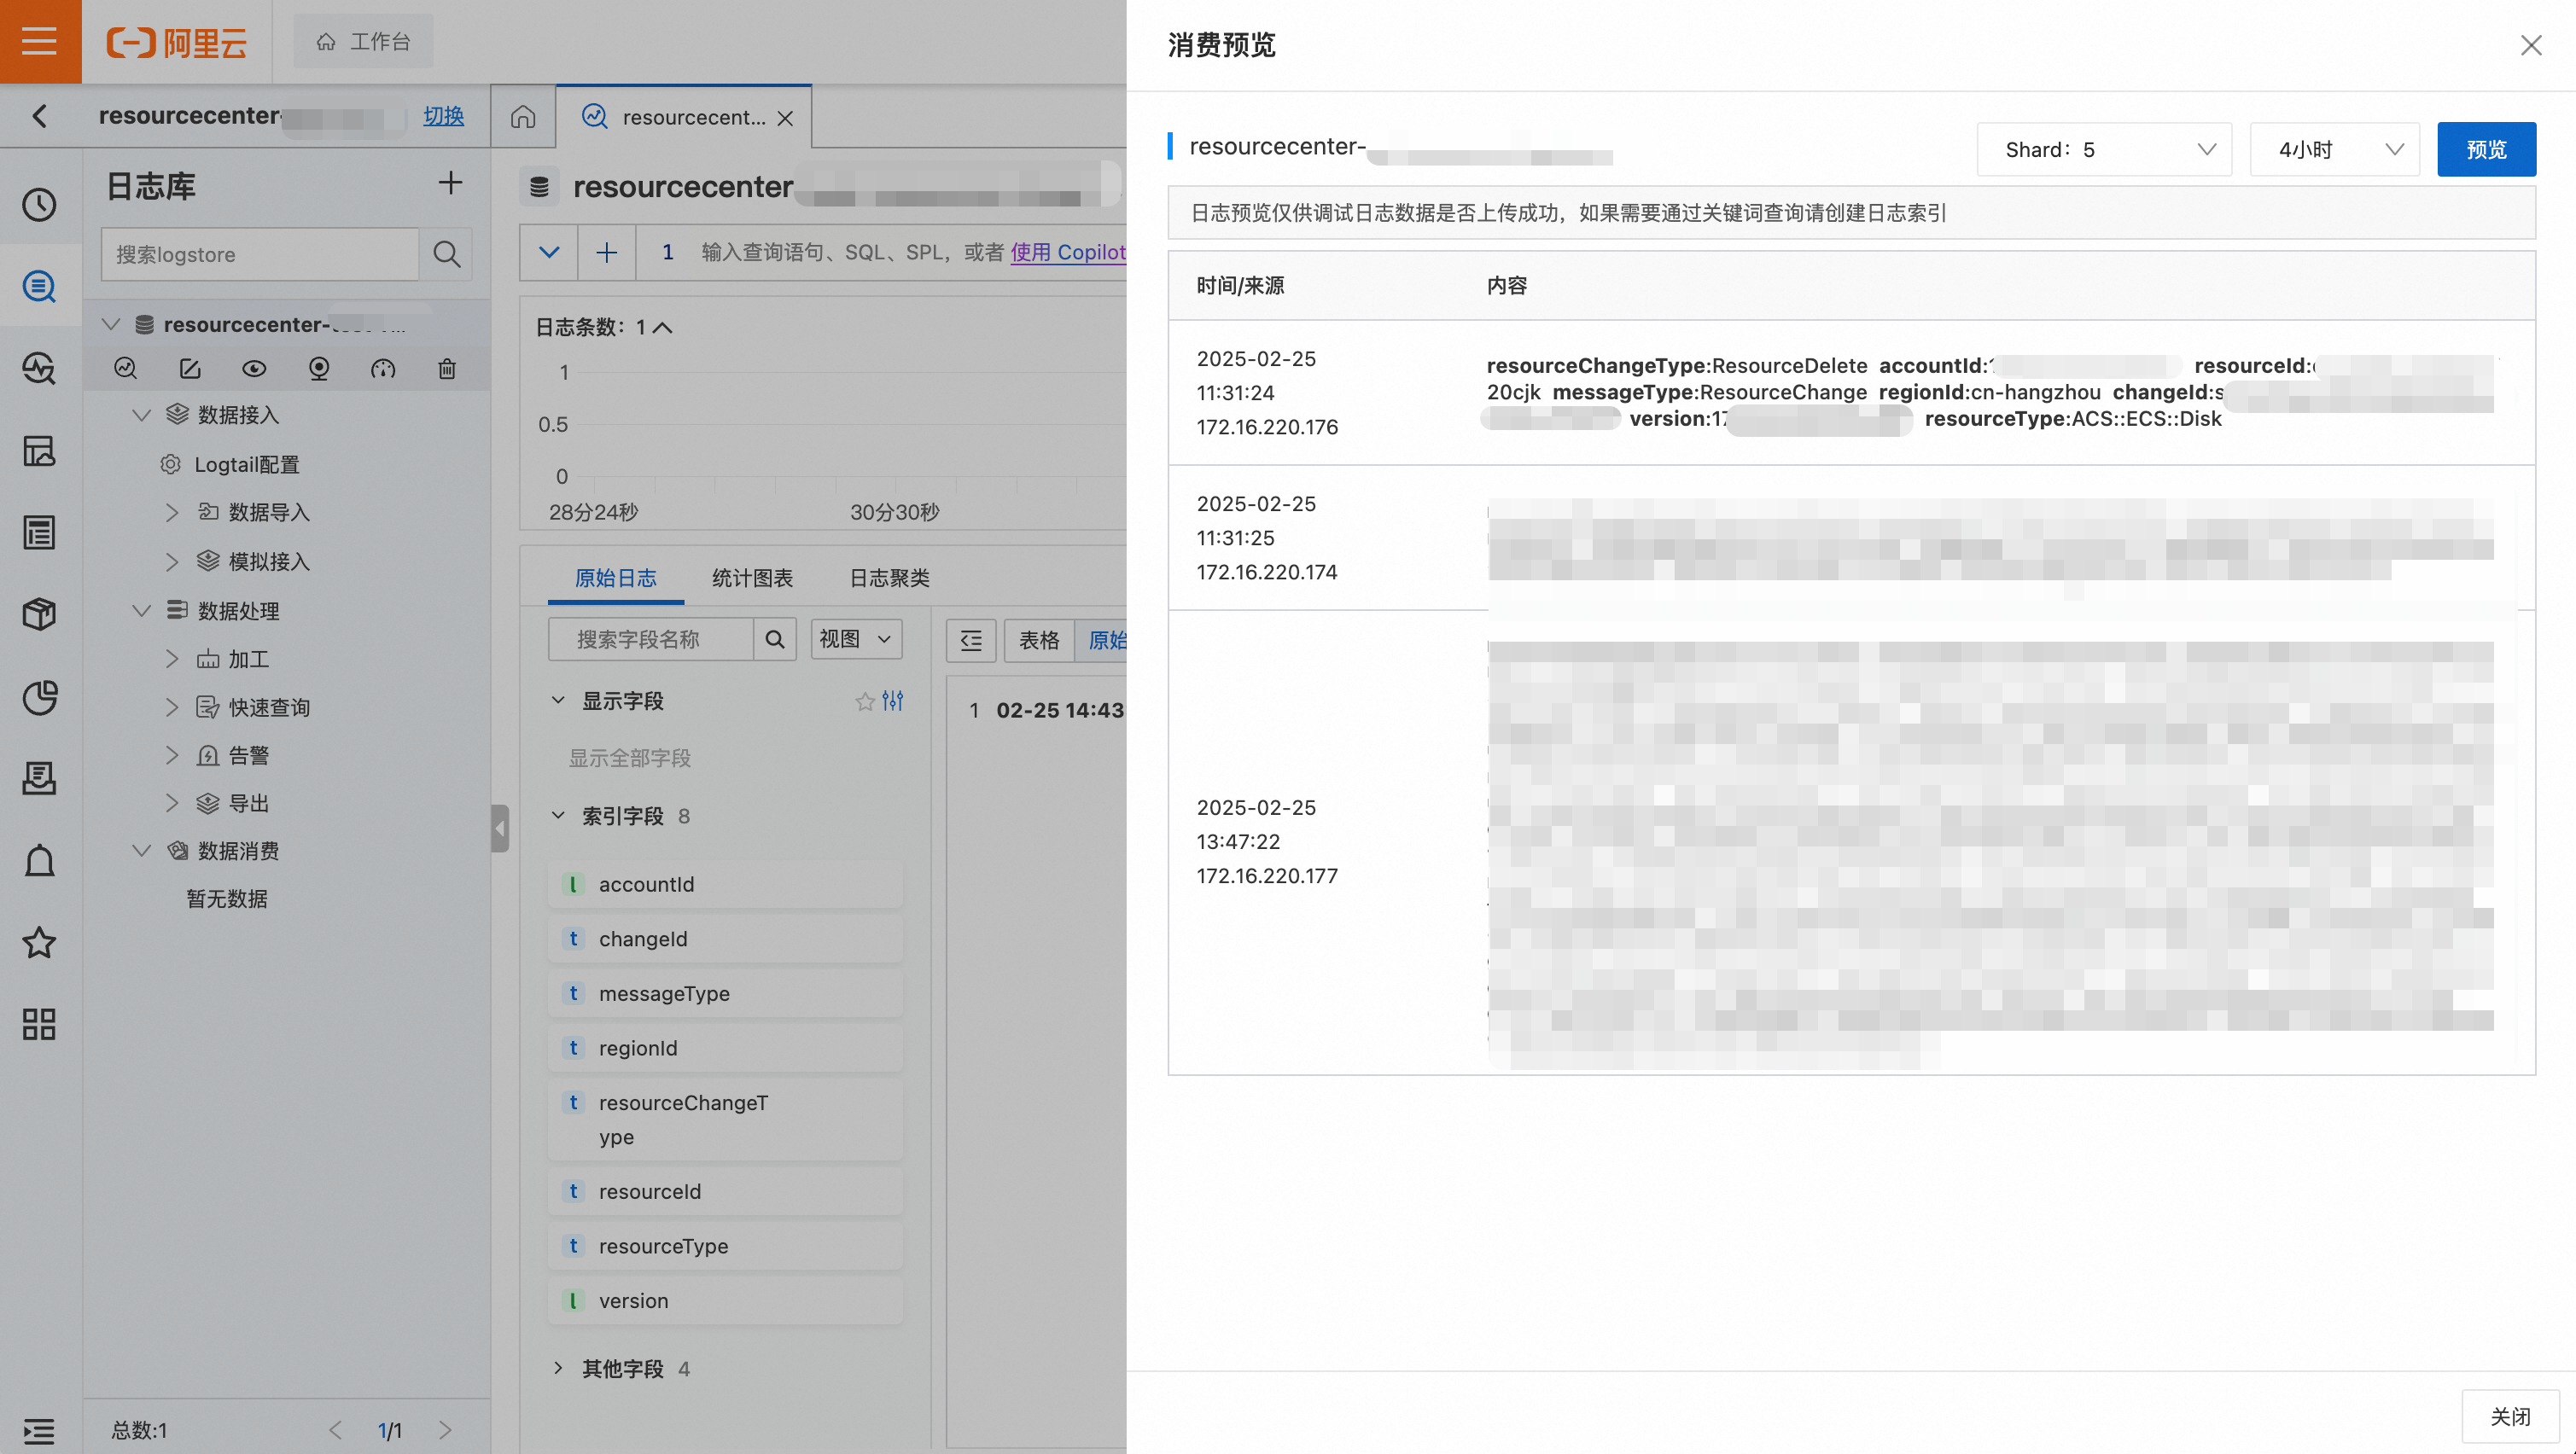Click the trash icon under logstore
This screenshot has height=1454, width=2576.
[447, 369]
